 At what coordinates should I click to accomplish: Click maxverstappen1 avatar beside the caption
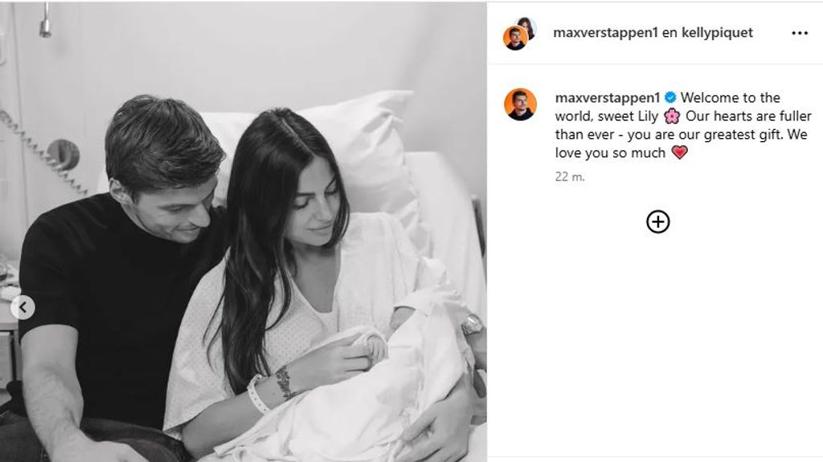pyautogui.click(x=520, y=105)
